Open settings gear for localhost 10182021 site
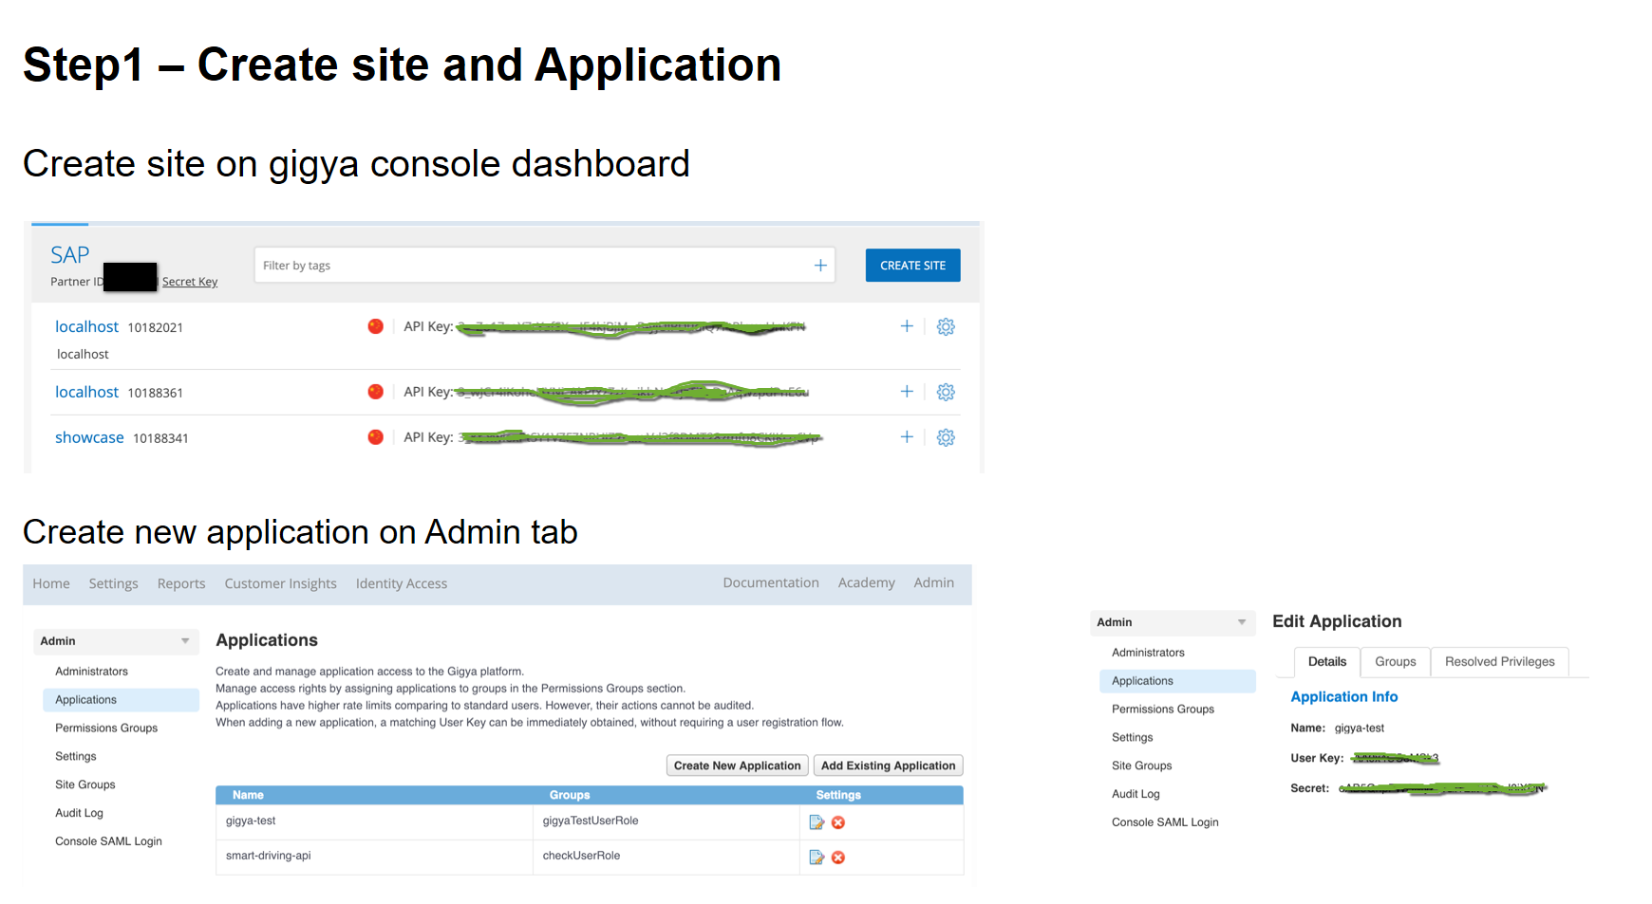Viewport: 1652px width, 904px height. (946, 326)
